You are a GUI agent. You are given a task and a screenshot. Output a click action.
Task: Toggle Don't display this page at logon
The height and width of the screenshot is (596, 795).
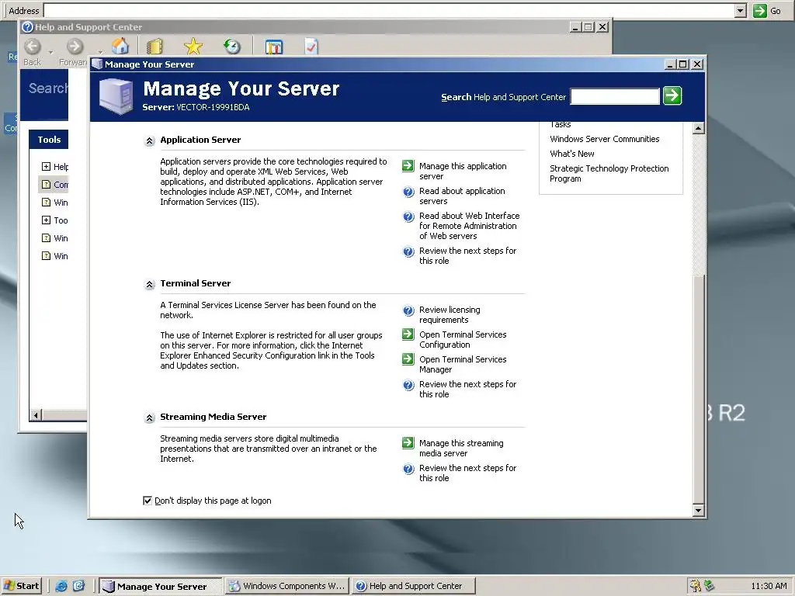[x=148, y=501]
